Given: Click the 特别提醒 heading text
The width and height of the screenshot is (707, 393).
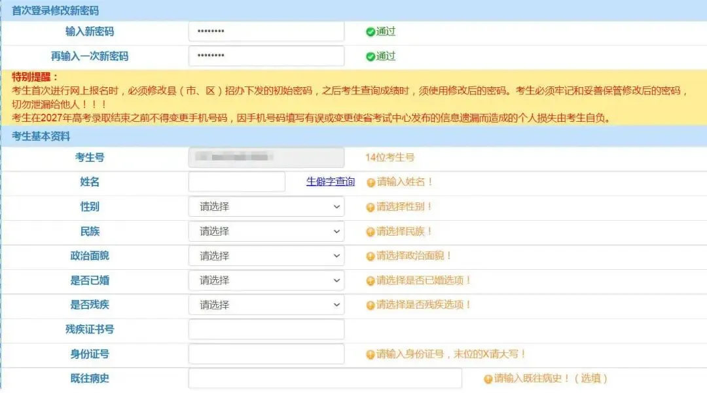Looking at the screenshot, I should point(35,77).
